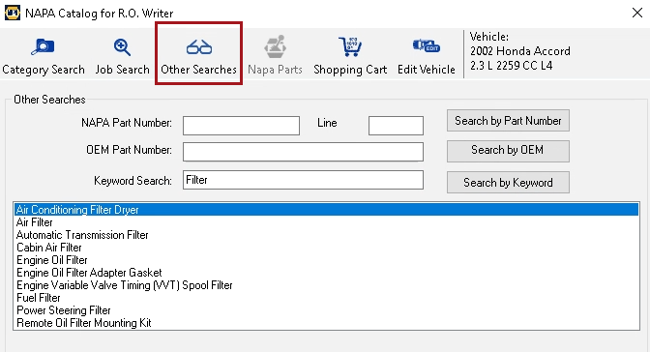Choose Remote Oil Filter Mounting Kit
The image size is (650, 352).
pos(326,323)
